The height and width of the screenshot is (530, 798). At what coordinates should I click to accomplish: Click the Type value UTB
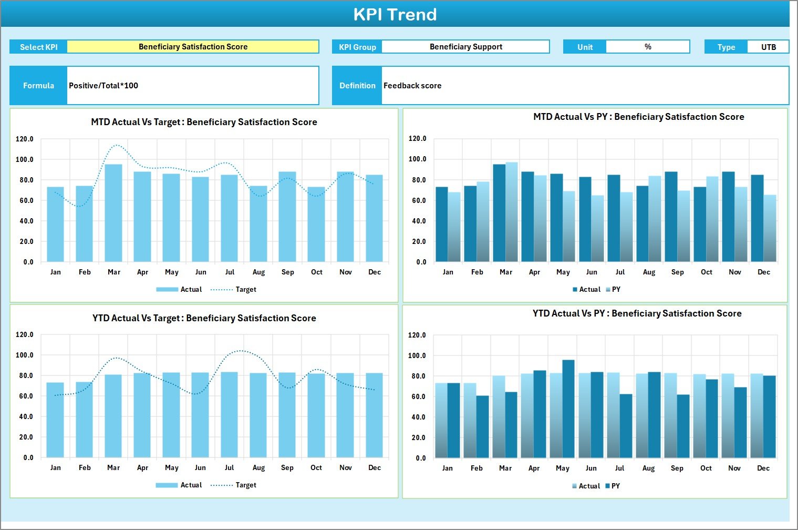[769, 46]
